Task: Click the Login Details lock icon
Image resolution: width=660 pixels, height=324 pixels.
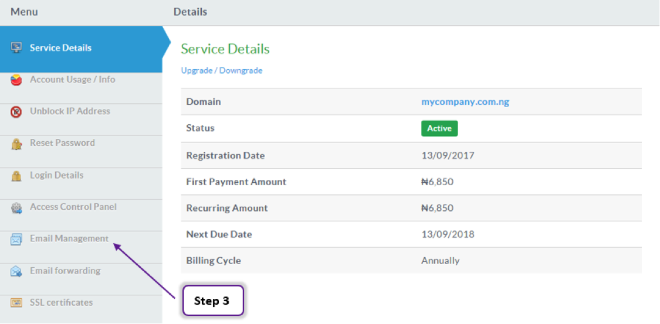Action: [x=16, y=176]
